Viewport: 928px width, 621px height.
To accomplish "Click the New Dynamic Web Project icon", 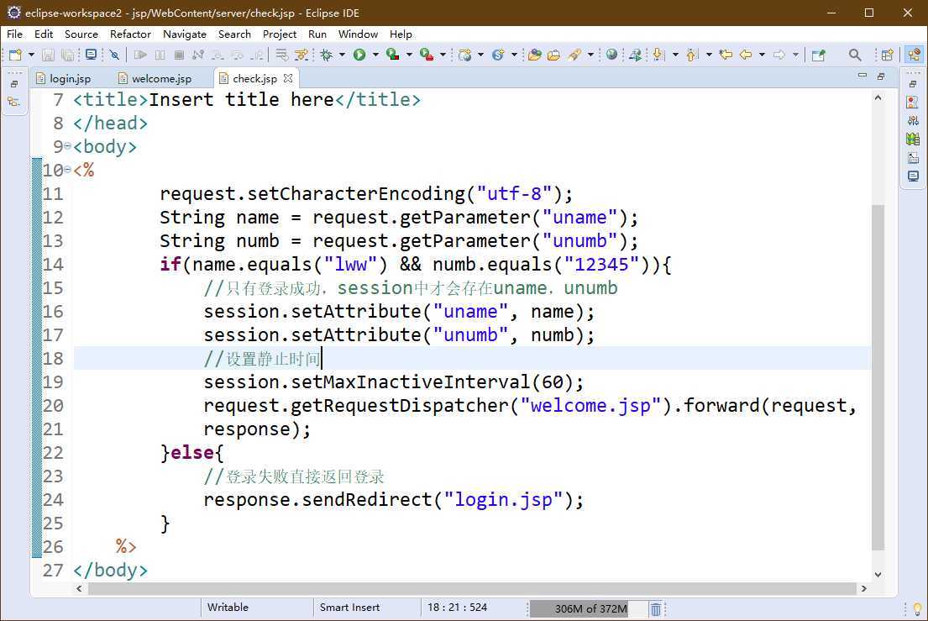I will coord(465,55).
